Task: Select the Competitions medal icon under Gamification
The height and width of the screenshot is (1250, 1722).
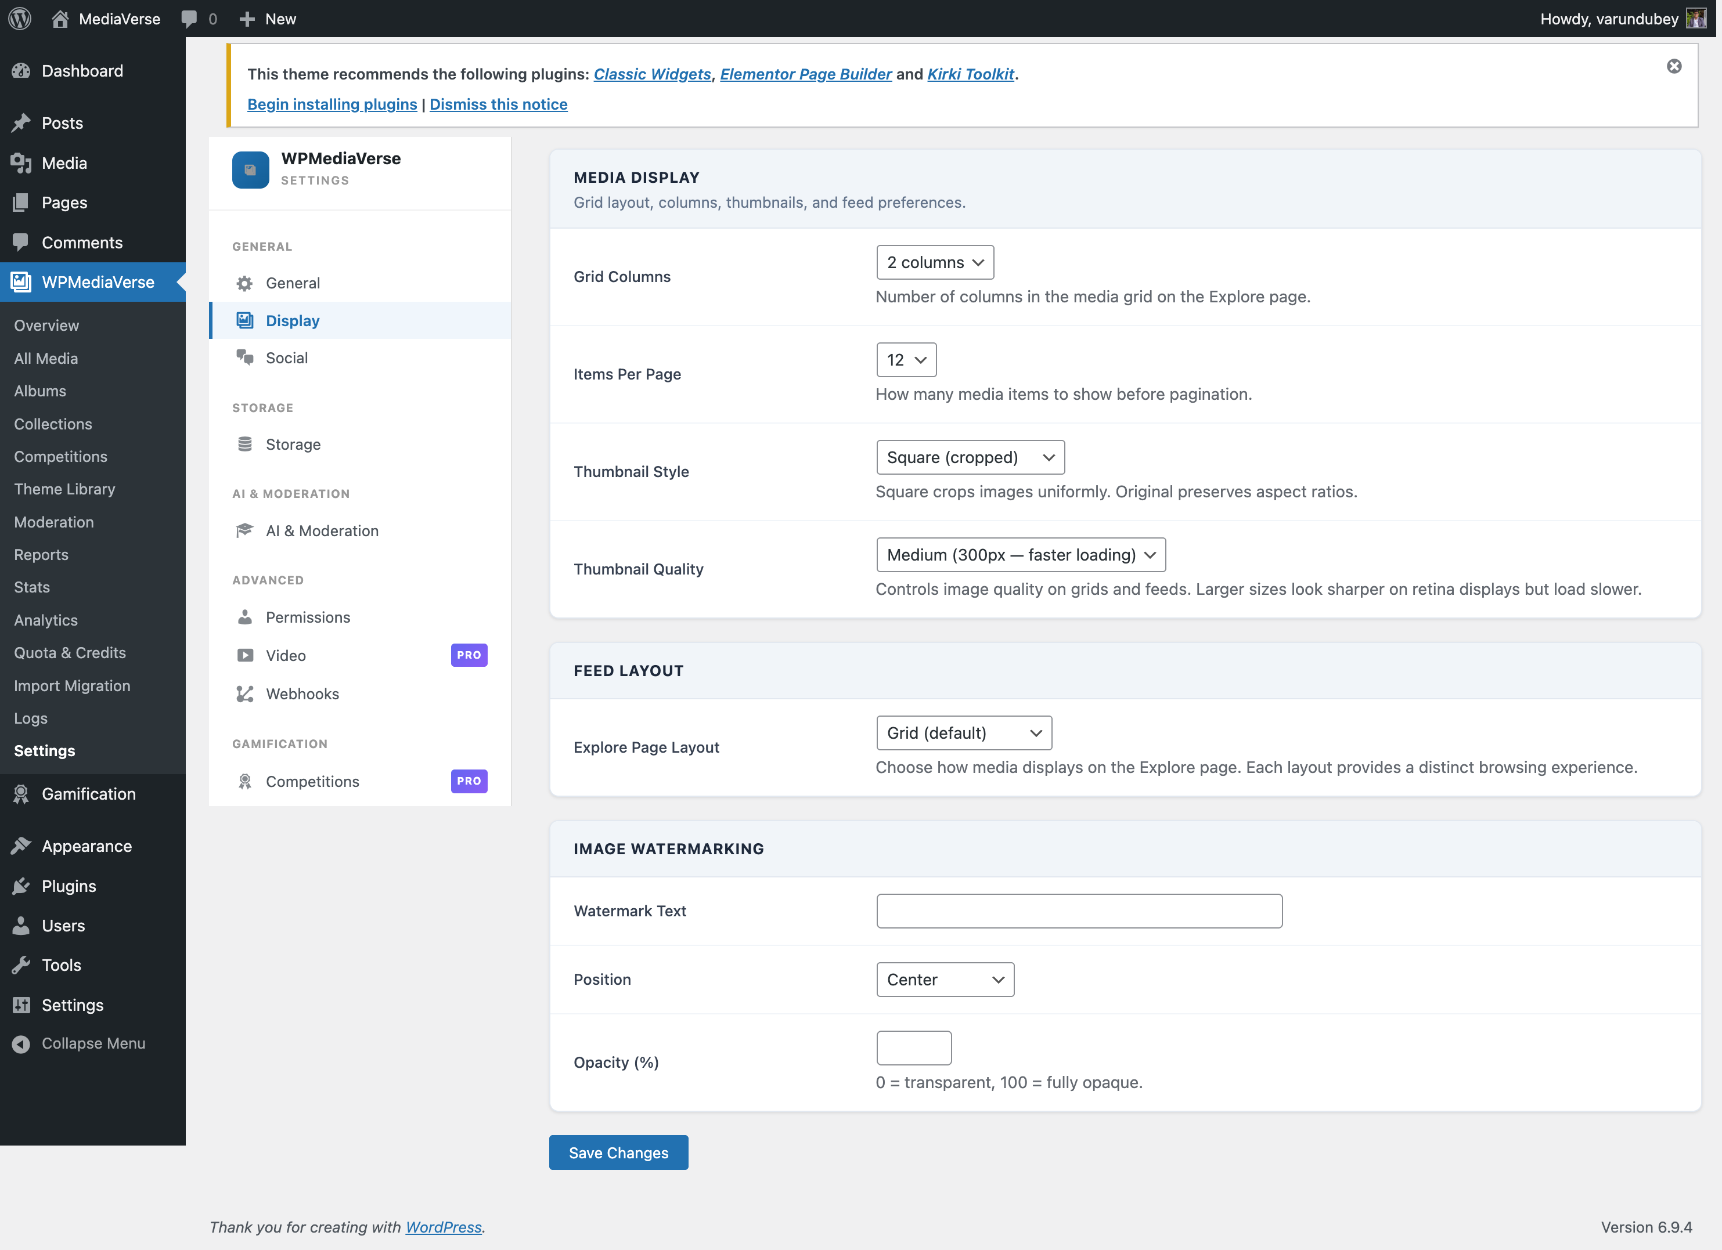Action: (x=244, y=781)
